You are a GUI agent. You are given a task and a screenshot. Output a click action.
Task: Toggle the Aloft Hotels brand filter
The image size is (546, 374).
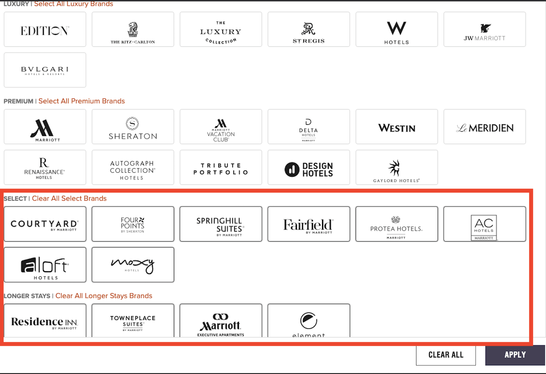pyautogui.click(x=45, y=265)
